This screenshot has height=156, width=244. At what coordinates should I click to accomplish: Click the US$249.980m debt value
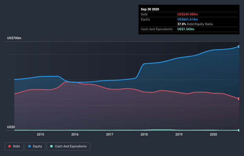(x=188, y=14)
